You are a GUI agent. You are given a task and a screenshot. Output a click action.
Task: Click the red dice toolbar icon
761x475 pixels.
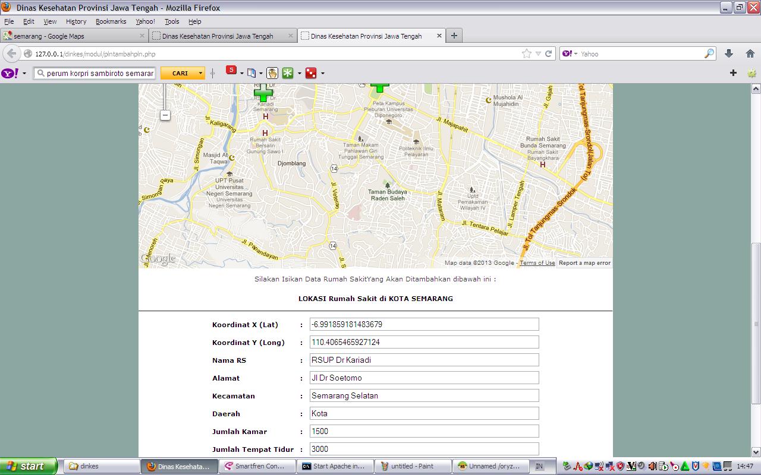(x=310, y=73)
